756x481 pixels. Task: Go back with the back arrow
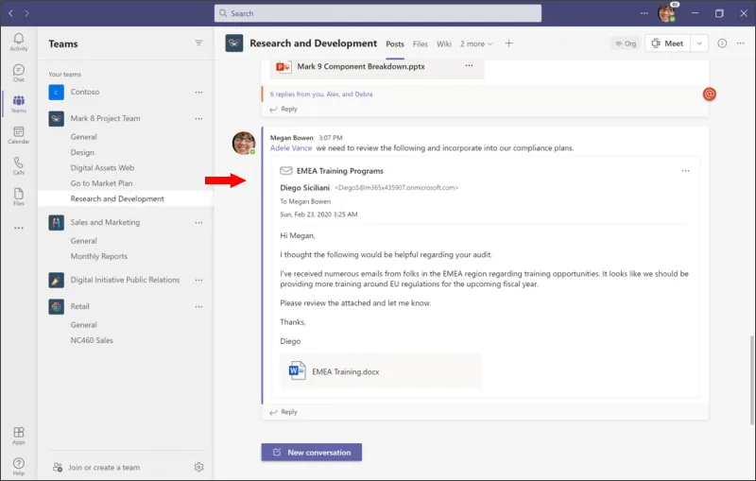click(11, 13)
